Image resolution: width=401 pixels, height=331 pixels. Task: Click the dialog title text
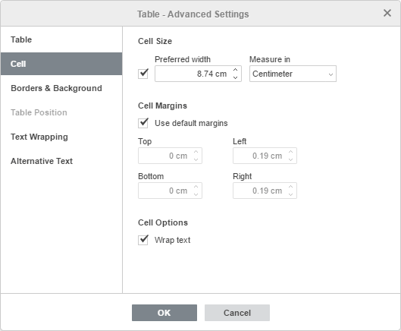pos(193,14)
